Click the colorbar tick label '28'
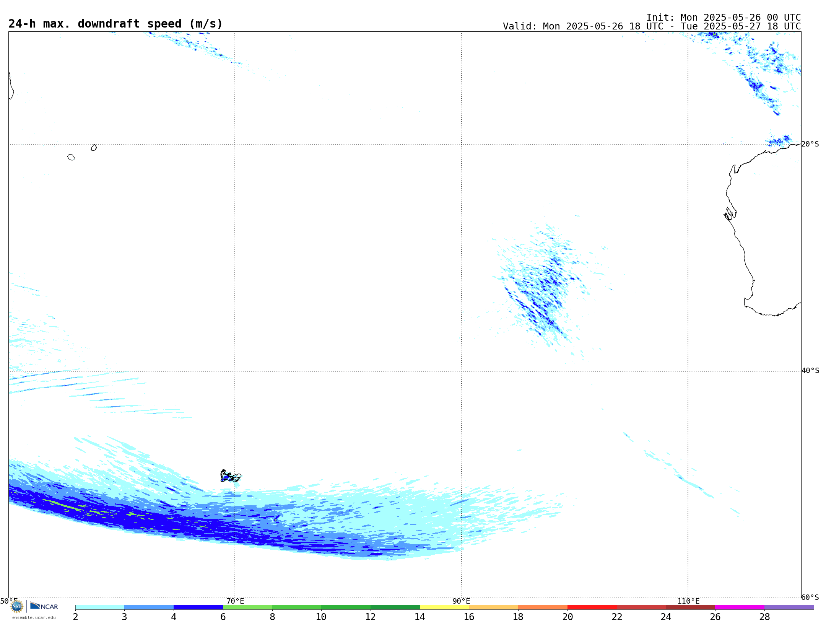This screenshot has width=826, height=622. click(764, 617)
